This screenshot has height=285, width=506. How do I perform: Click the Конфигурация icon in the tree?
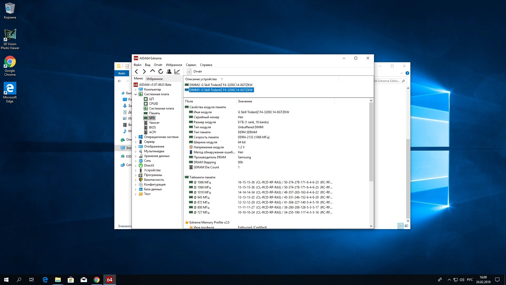pos(141,184)
